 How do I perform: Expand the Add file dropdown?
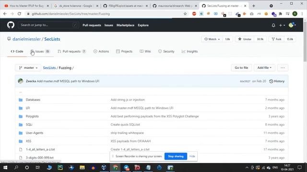tap(264, 68)
